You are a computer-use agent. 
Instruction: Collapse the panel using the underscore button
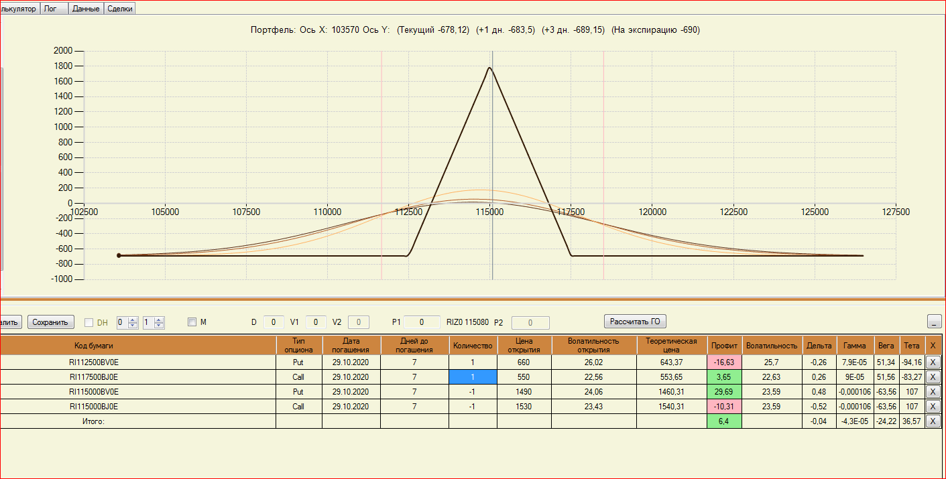pos(934,322)
